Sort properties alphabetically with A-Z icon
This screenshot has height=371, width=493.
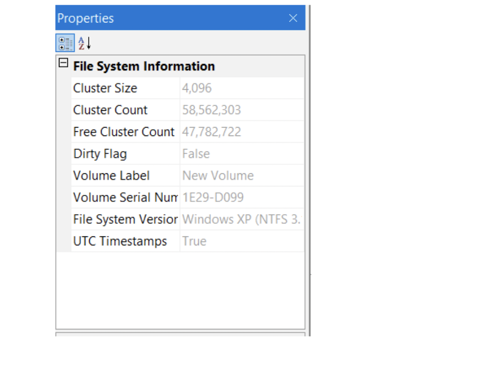pos(85,43)
